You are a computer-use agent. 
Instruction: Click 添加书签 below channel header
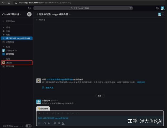tap(41, 20)
